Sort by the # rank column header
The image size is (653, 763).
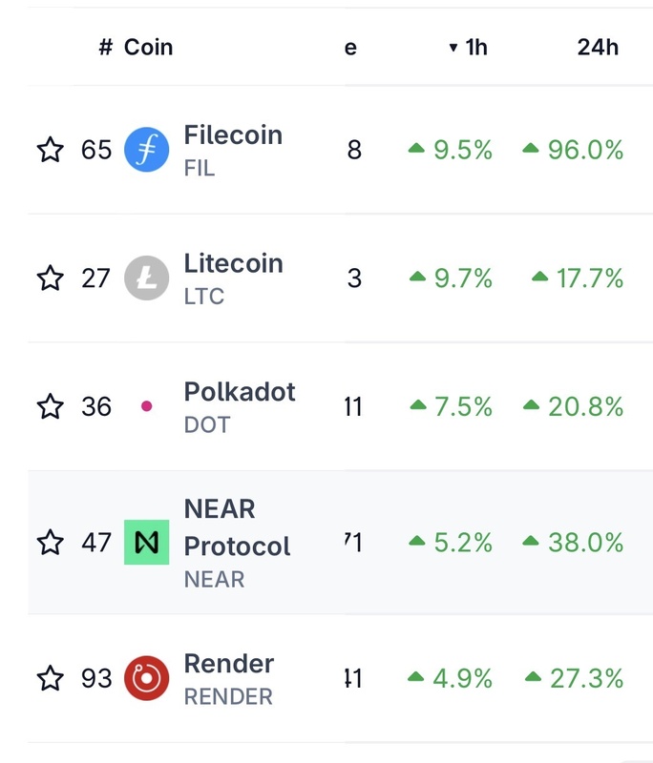click(105, 47)
